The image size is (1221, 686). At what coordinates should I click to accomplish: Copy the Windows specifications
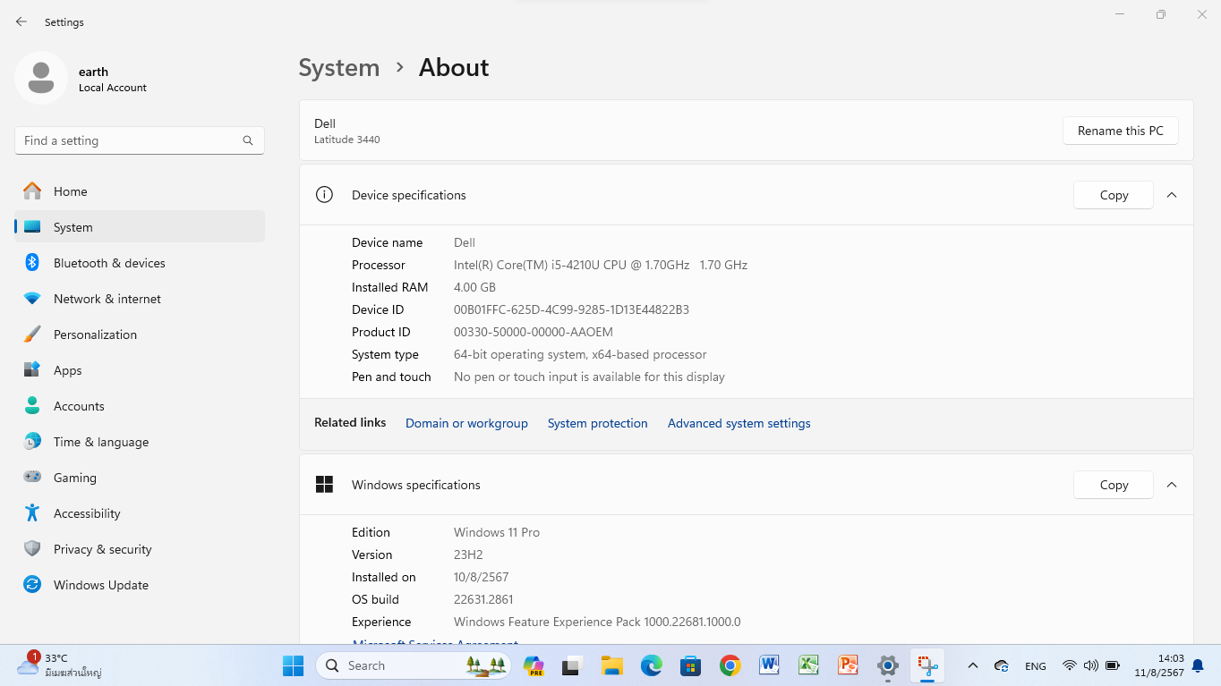pyautogui.click(x=1114, y=485)
